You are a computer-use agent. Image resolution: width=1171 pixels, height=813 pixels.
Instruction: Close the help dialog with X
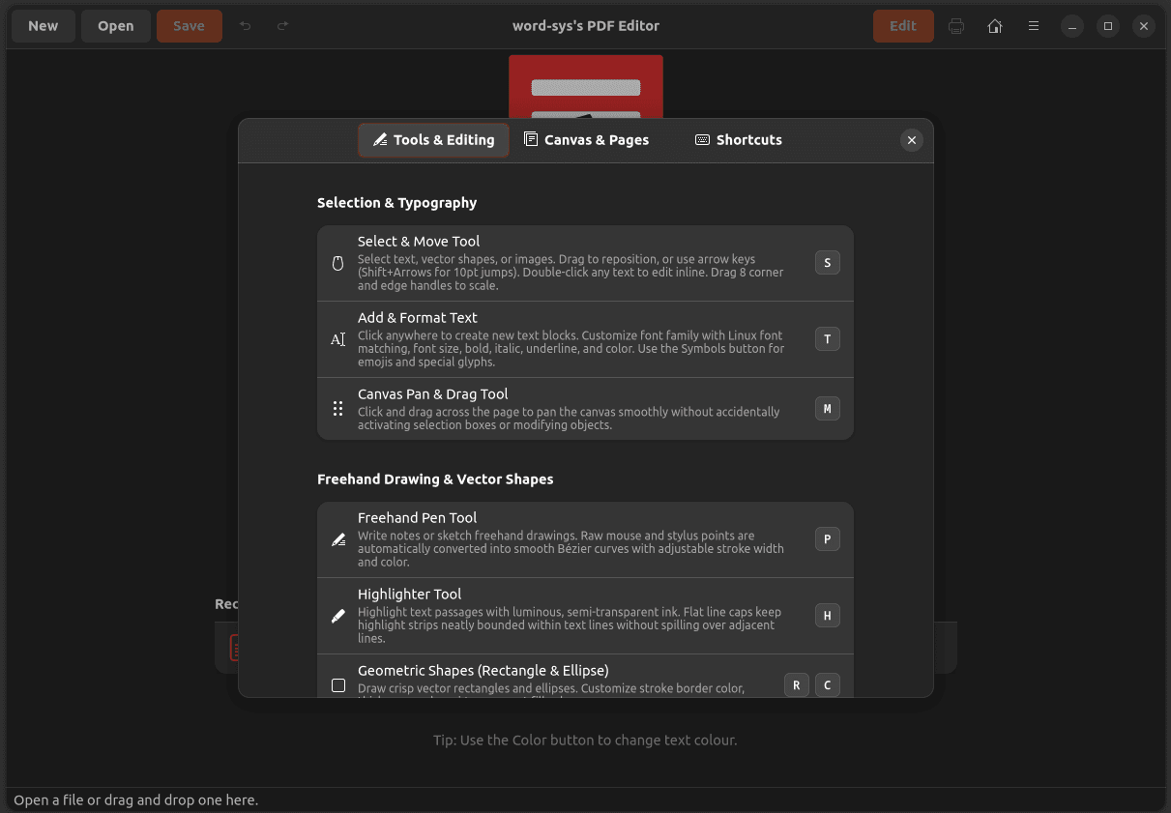click(911, 140)
